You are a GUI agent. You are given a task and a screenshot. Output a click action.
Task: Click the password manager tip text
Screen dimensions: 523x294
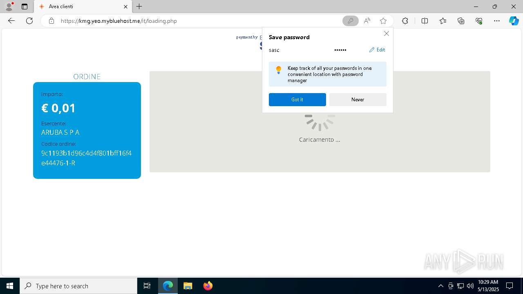click(x=329, y=74)
